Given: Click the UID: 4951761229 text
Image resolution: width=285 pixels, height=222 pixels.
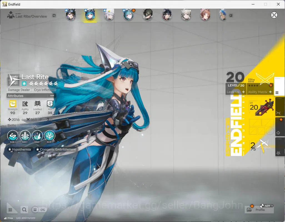Looking at the screenshot, I should tap(26, 218).
